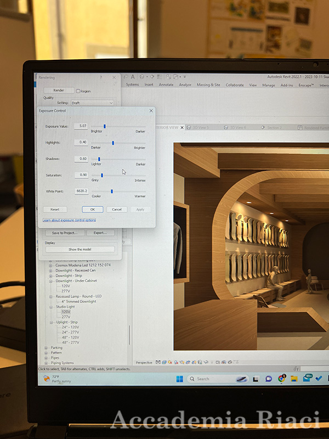Expand the Cosmos Modena Led 1212 152 074 node
The width and height of the screenshot is (329, 439).
click(x=50, y=266)
